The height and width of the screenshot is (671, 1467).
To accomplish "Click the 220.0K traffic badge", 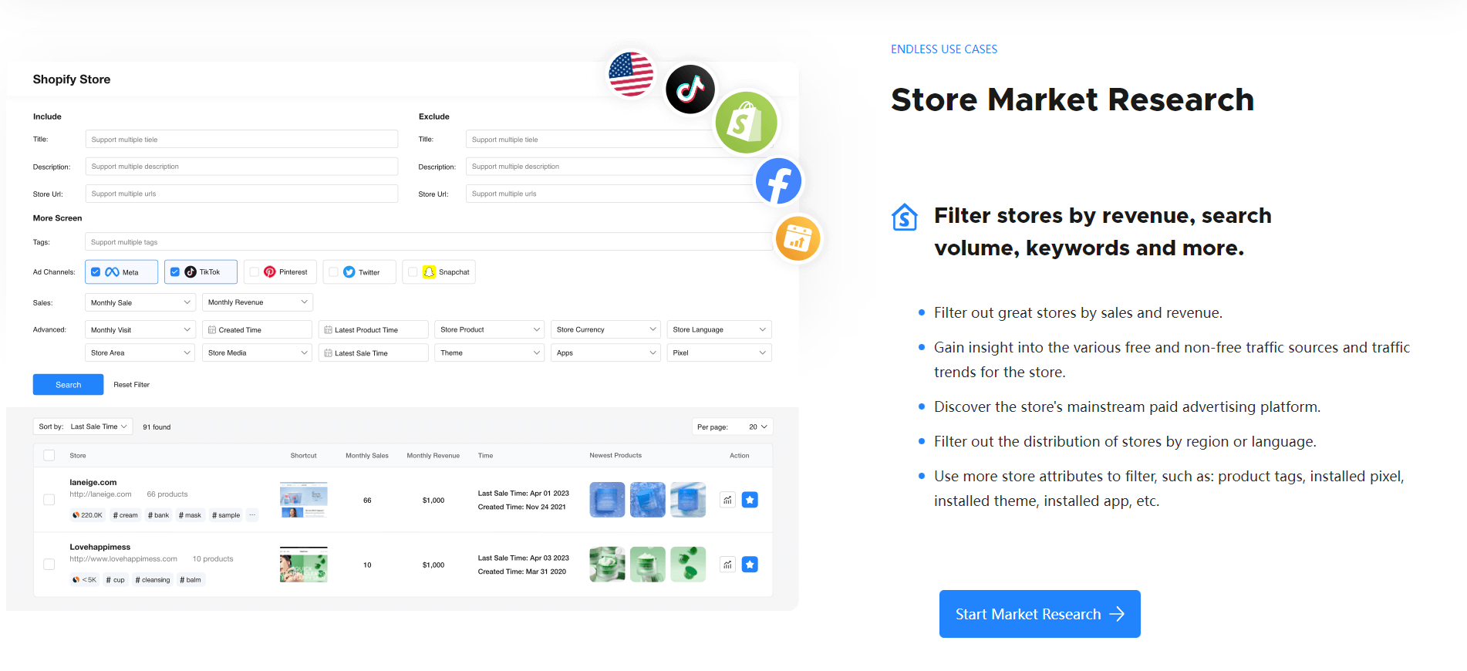I will 87,515.
